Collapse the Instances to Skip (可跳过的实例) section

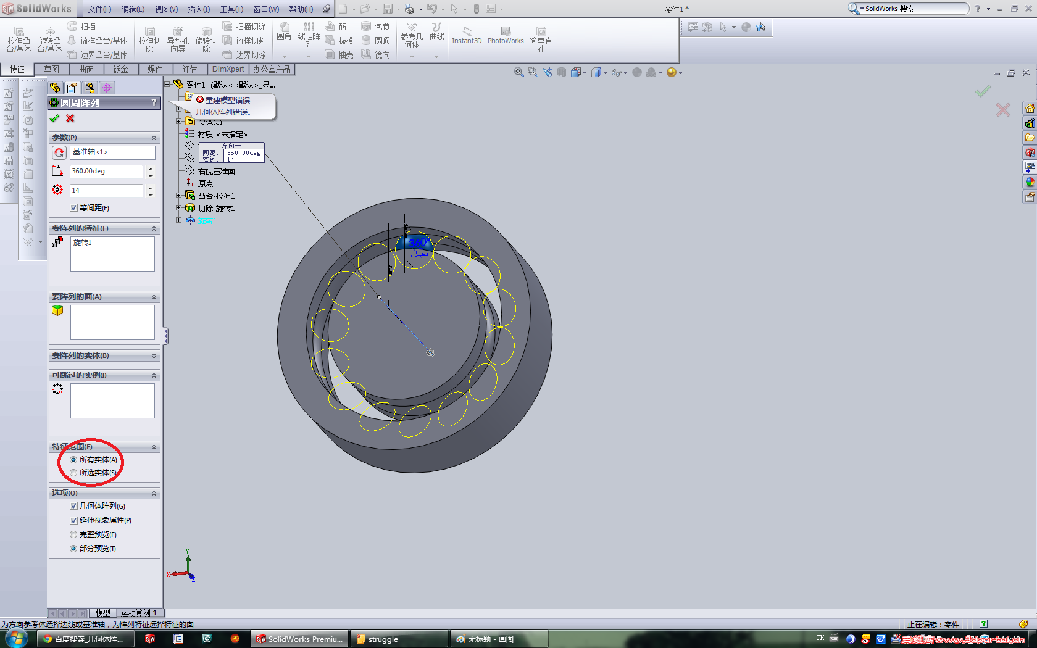(x=154, y=375)
